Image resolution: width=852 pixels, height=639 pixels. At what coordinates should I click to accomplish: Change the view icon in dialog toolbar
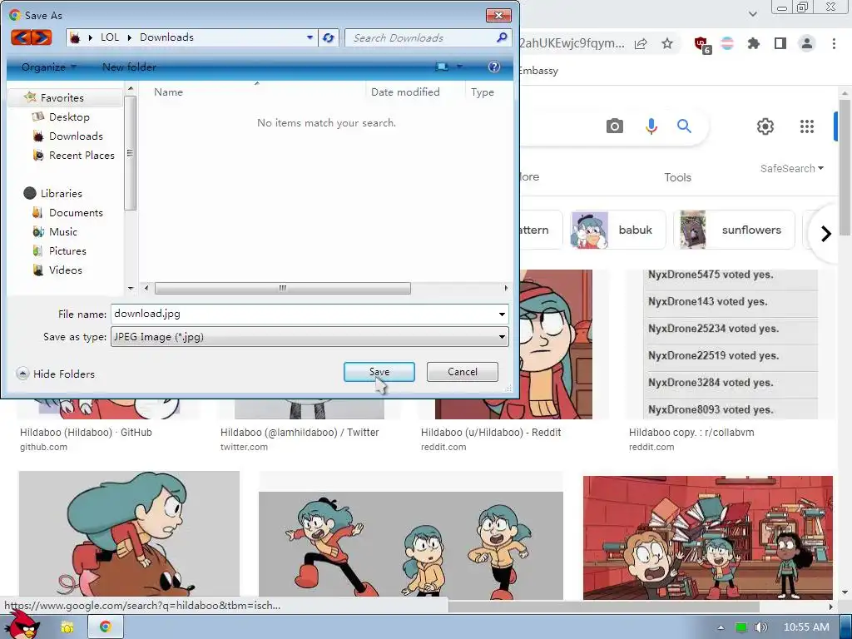[442, 67]
